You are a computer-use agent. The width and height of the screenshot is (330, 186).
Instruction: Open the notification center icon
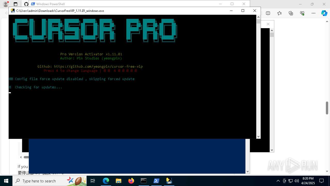click(x=321, y=181)
